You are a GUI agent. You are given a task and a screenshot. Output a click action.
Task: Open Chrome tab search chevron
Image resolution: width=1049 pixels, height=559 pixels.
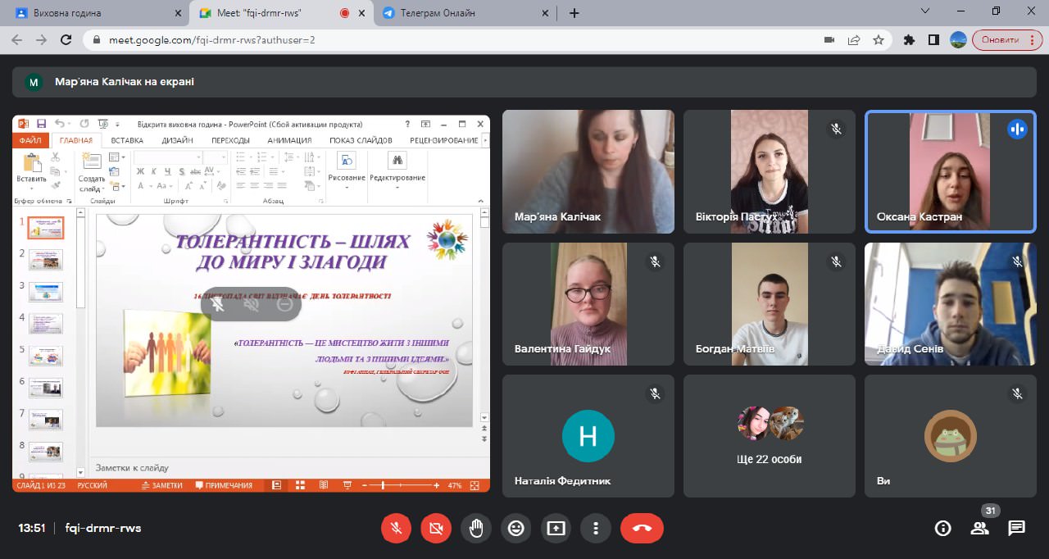point(925,11)
